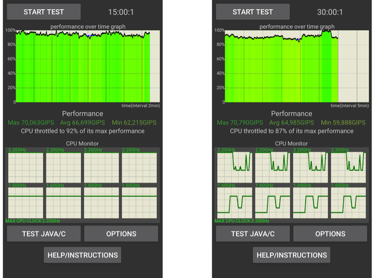Select the Min 62,215GIPS reading
Image resolution: width=378 pixels, height=278 pixels.
(134, 123)
